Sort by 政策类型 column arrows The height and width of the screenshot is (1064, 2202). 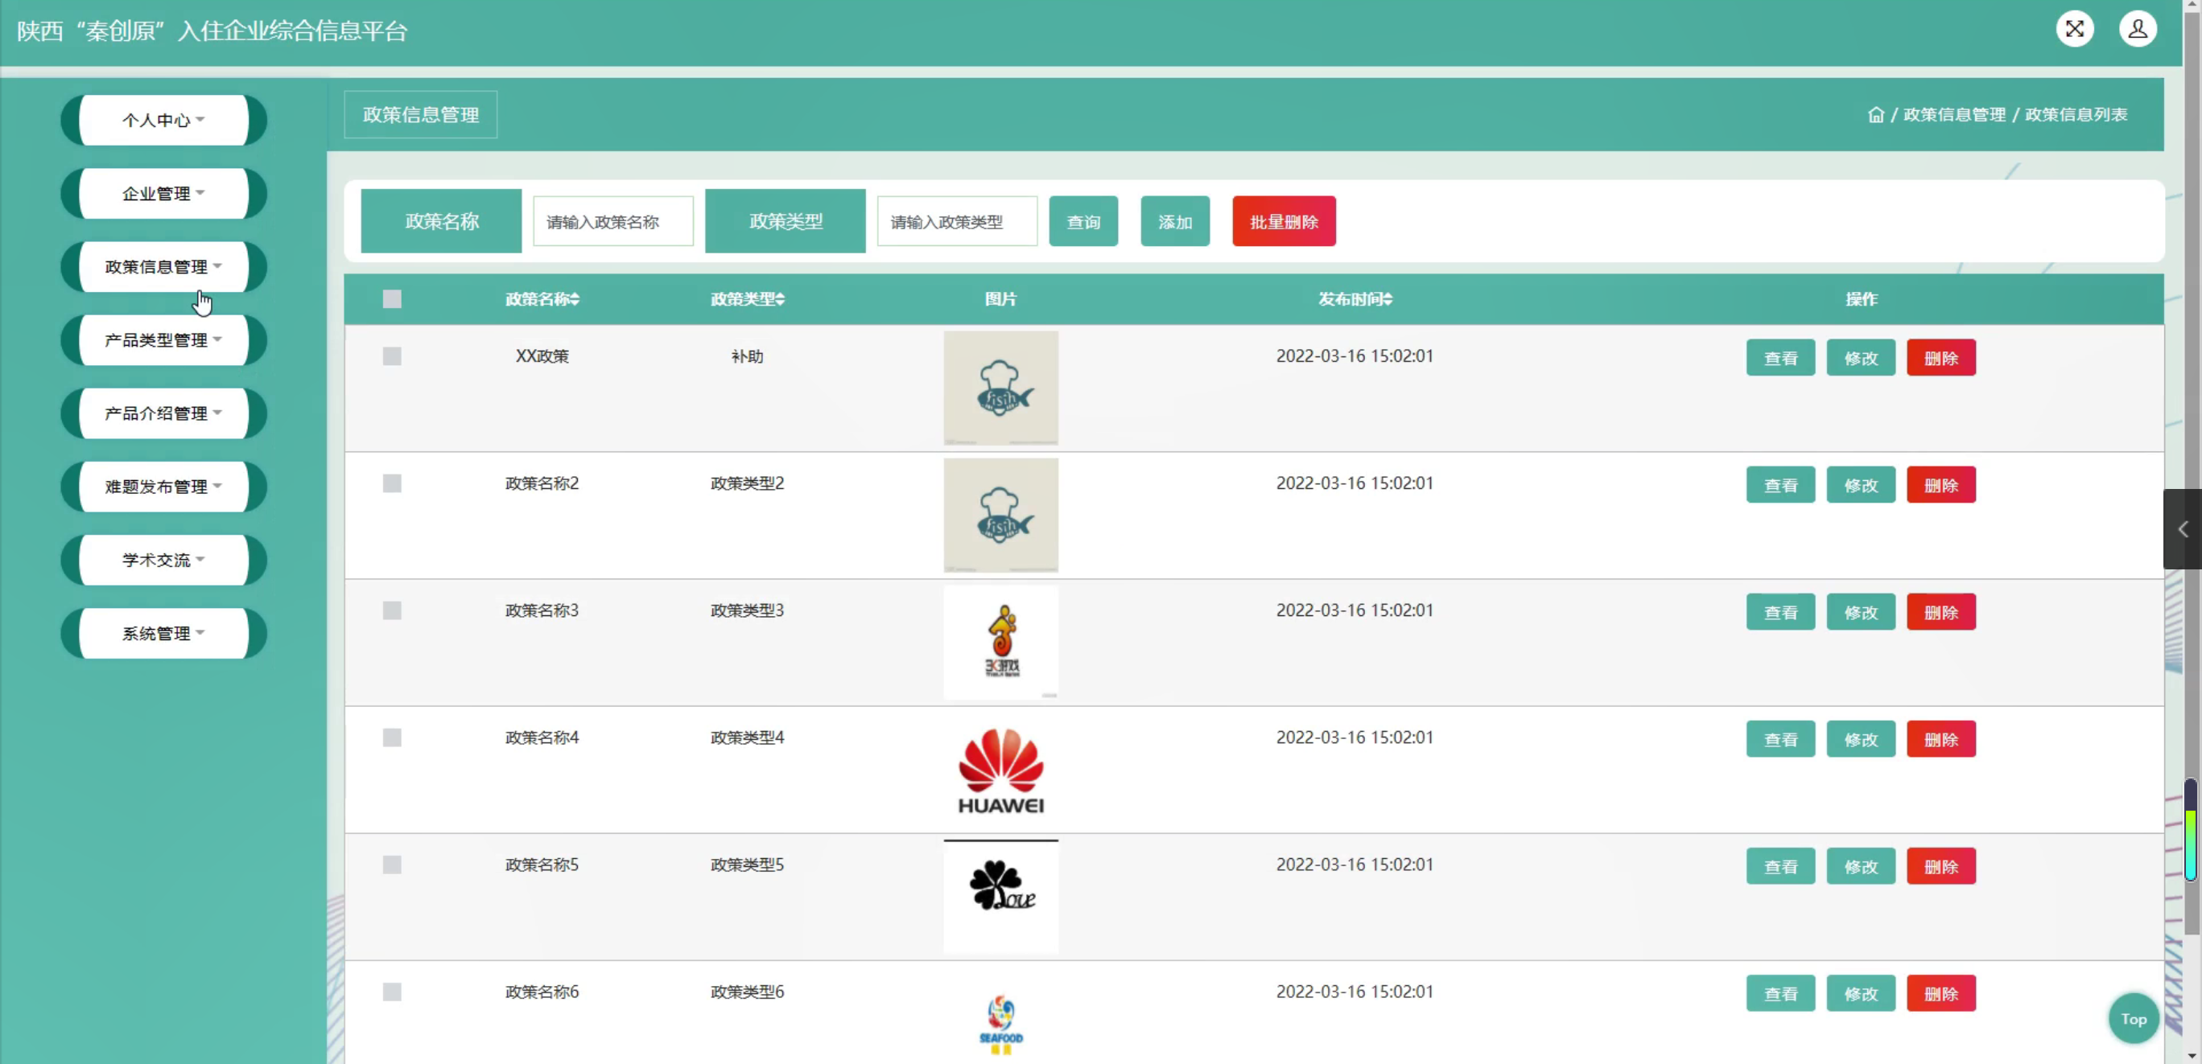pos(781,299)
